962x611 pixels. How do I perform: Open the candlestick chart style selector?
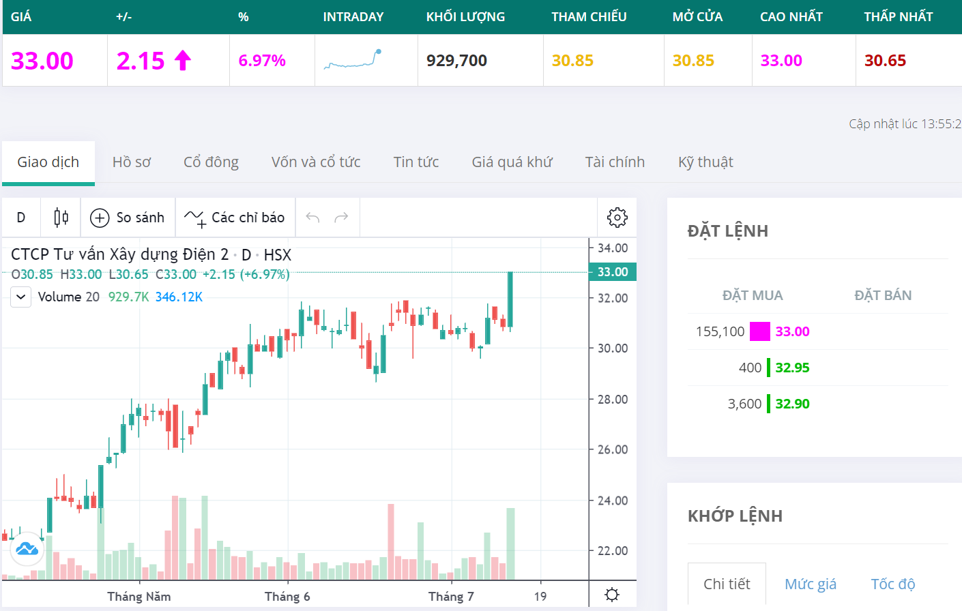point(61,218)
